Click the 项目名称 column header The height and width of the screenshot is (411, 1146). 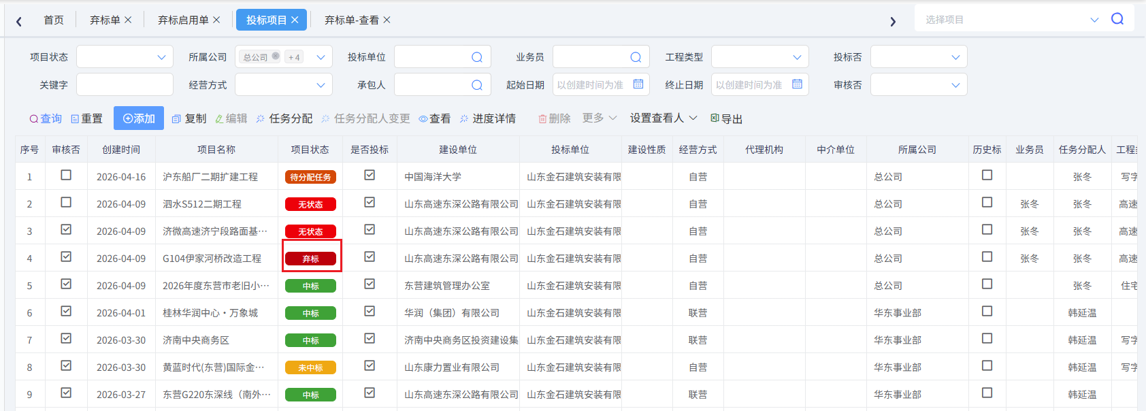point(216,150)
